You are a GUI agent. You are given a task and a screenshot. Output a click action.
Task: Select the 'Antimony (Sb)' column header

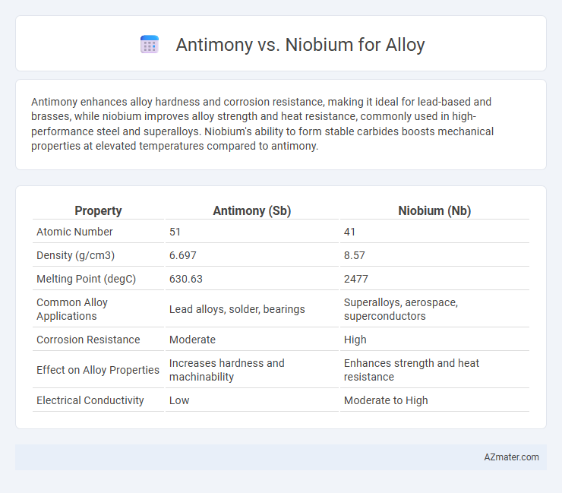tap(252, 210)
